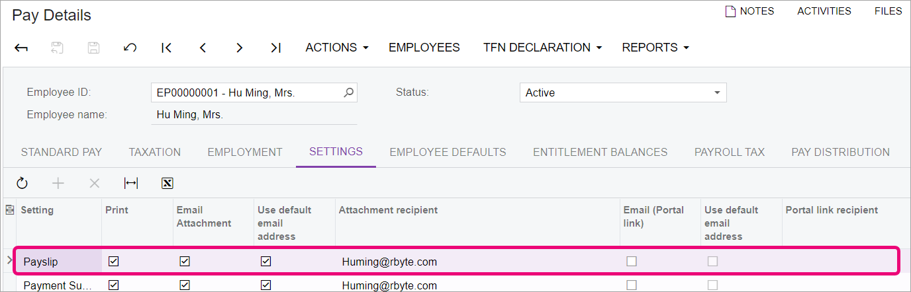Viewport: 911px width, 292px height.
Task: Click the back arrow icon in toolbar
Action: [21, 48]
